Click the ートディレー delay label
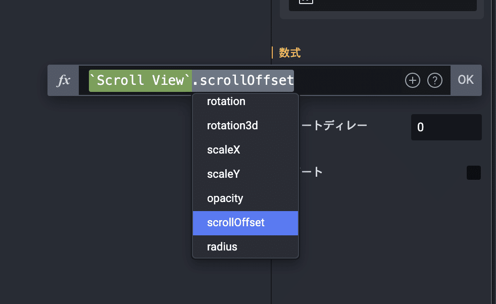496x304 pixels. tap(333, 126)
